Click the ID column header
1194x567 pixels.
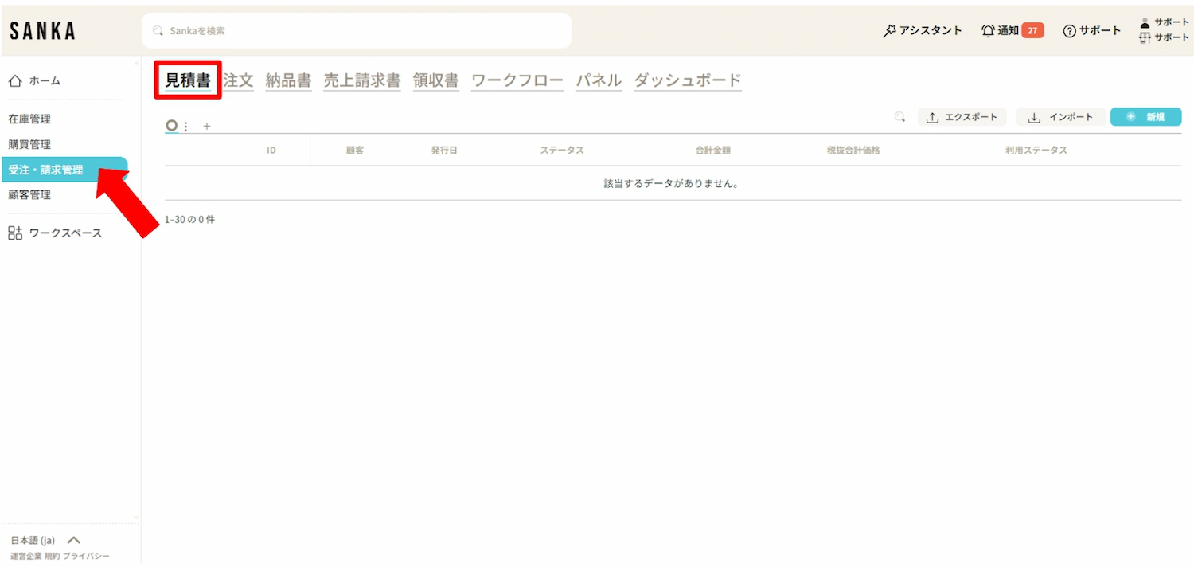(x=271, y=151)
